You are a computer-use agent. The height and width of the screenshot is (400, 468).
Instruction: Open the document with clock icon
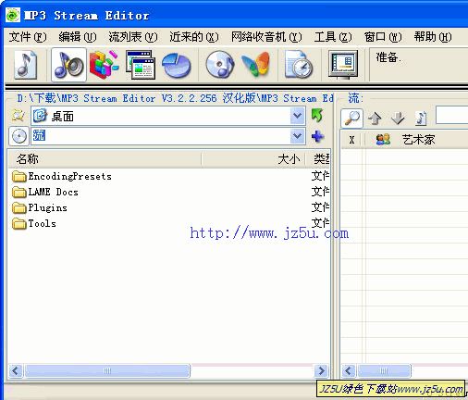point(299,64)
